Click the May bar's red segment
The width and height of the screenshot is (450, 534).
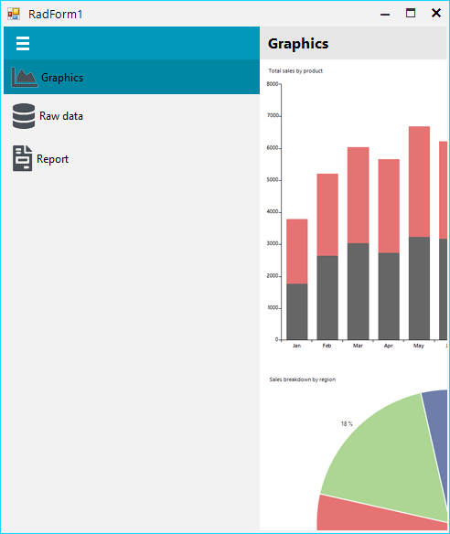tap(419, 182)
